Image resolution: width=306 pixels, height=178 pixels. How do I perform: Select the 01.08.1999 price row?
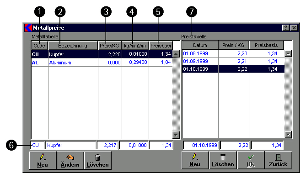(233, 53)
